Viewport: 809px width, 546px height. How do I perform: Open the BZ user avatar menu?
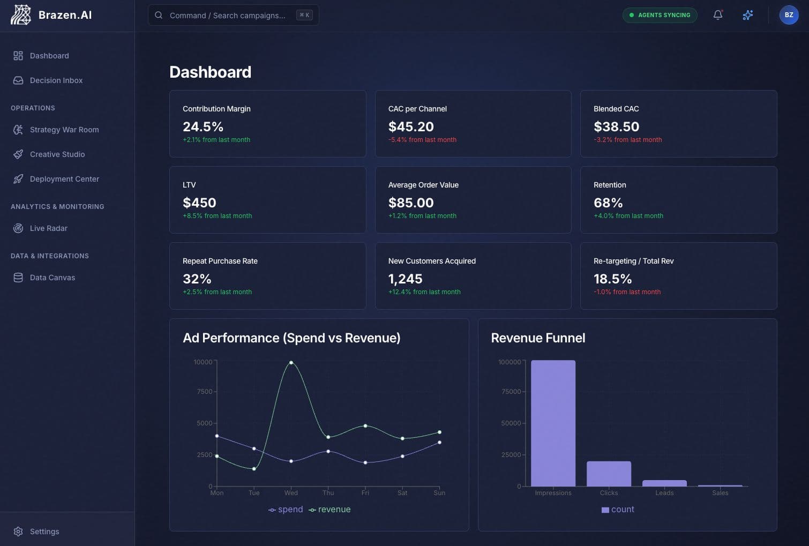point(789,15)
